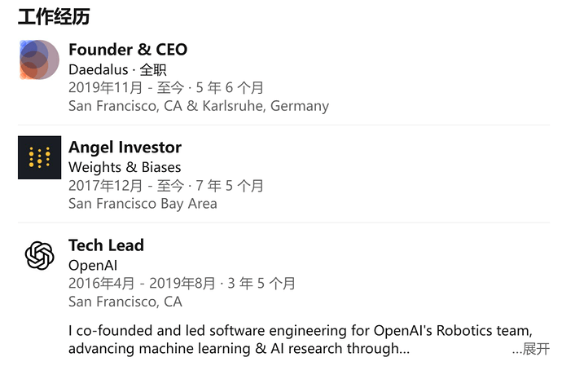Click the Daedalus · 全职 company name
Image resolution: width=562 pixels, height=366 pixels.
click(x=117, y=69)
